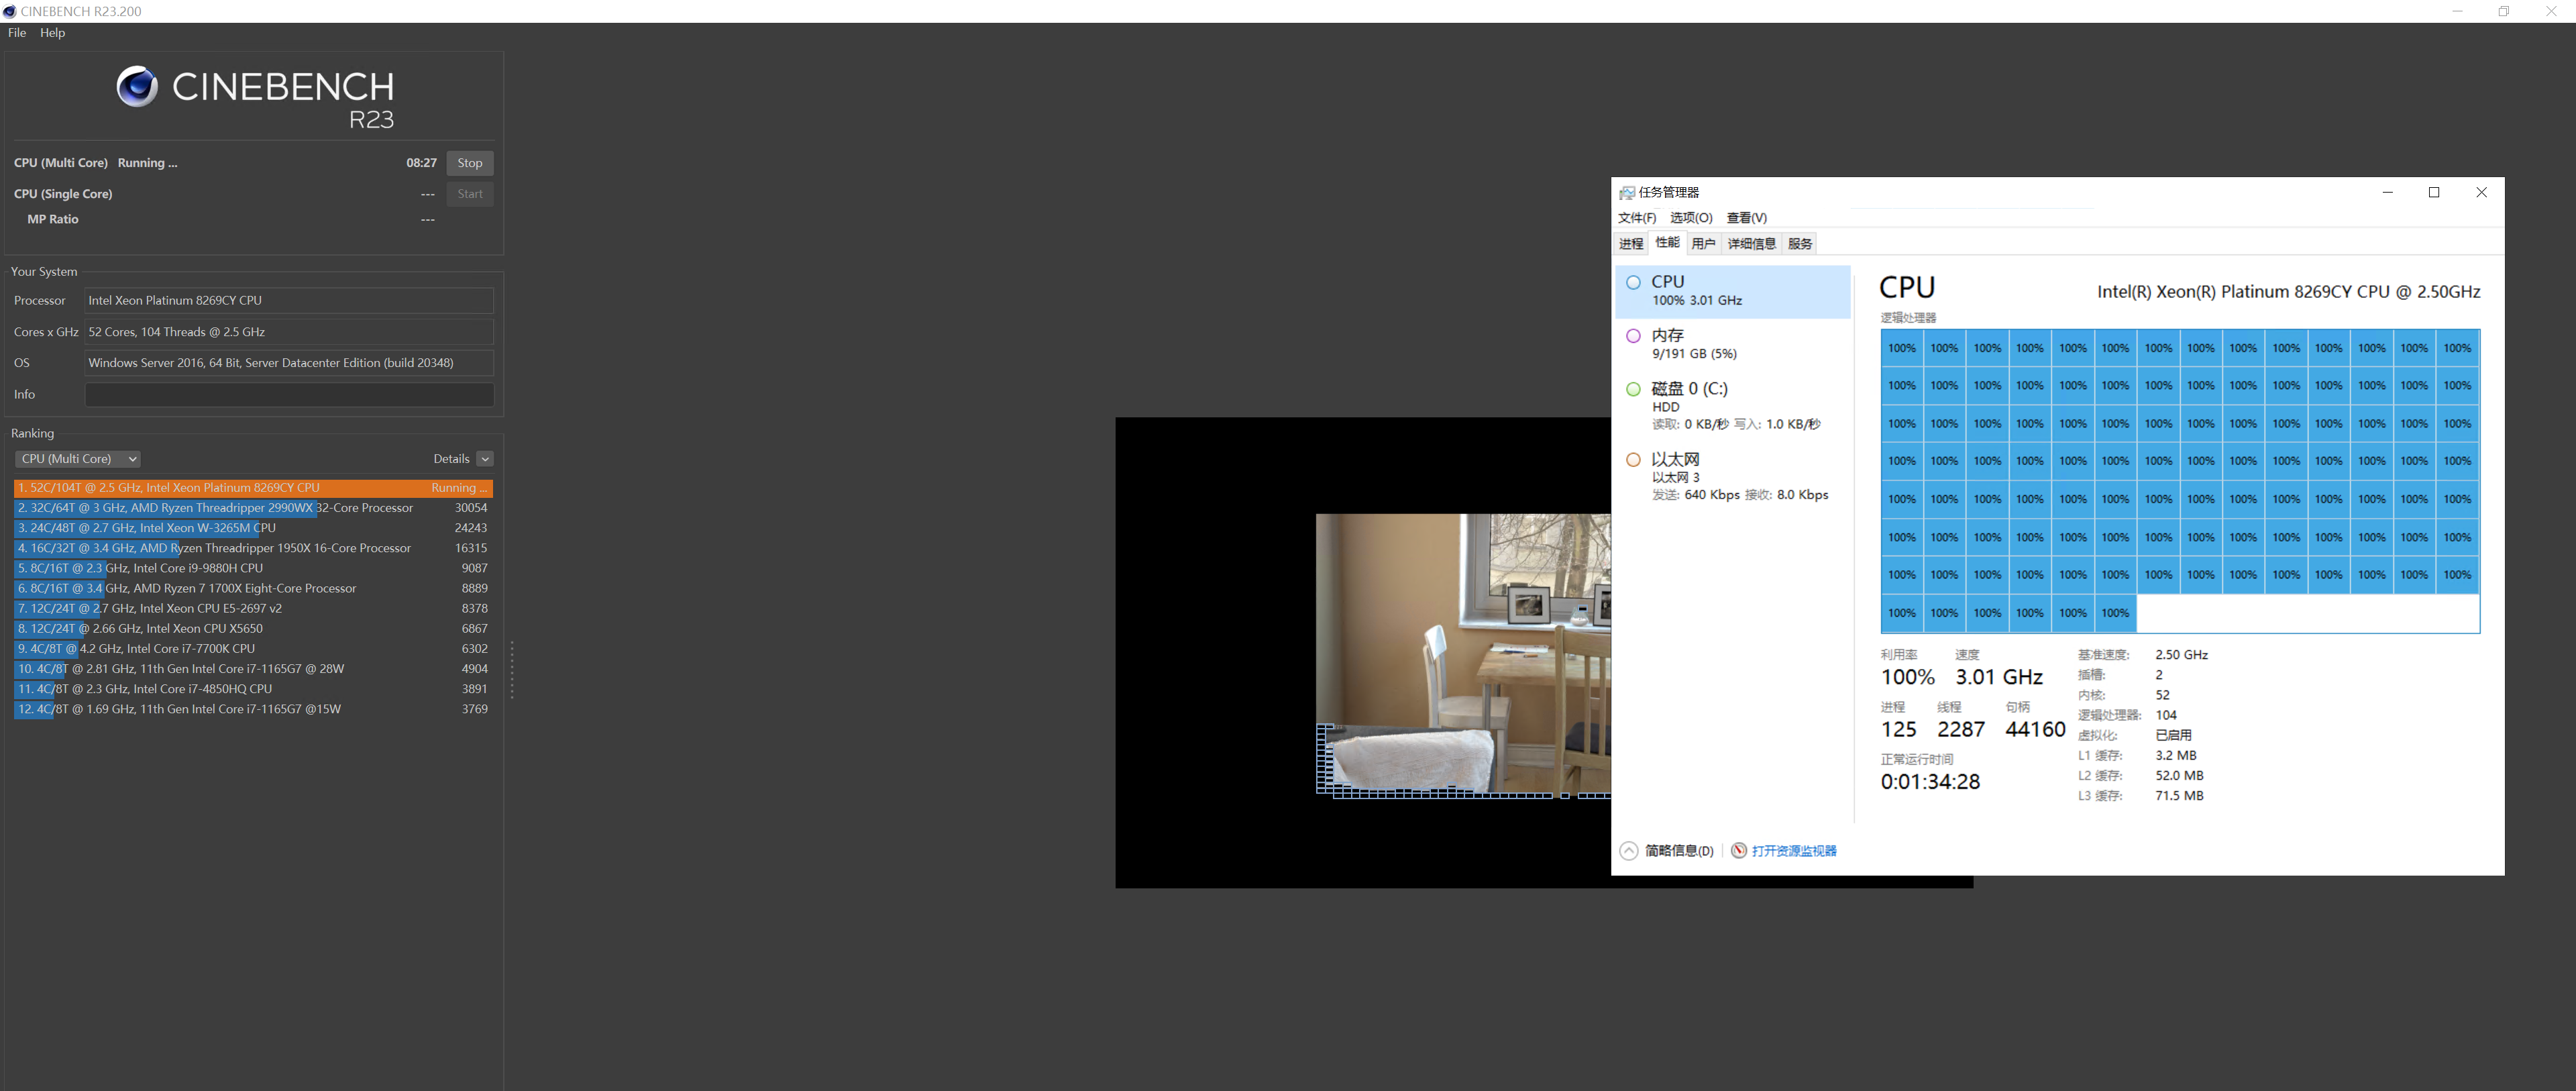Stop the running Multi Core test
Image resolution: width=2576 pixels, height=1091 pixels.
click(469, 163)
